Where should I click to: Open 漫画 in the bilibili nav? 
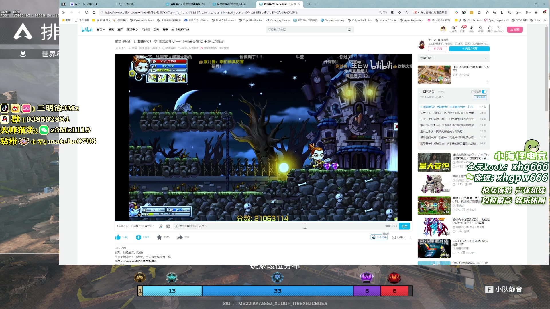[156, 29]
